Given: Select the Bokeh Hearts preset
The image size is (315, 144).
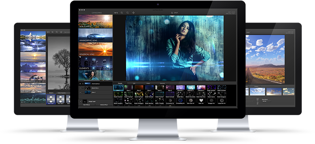Looking at the screenshot, I should pyautogui.click(x=211, y=94).
